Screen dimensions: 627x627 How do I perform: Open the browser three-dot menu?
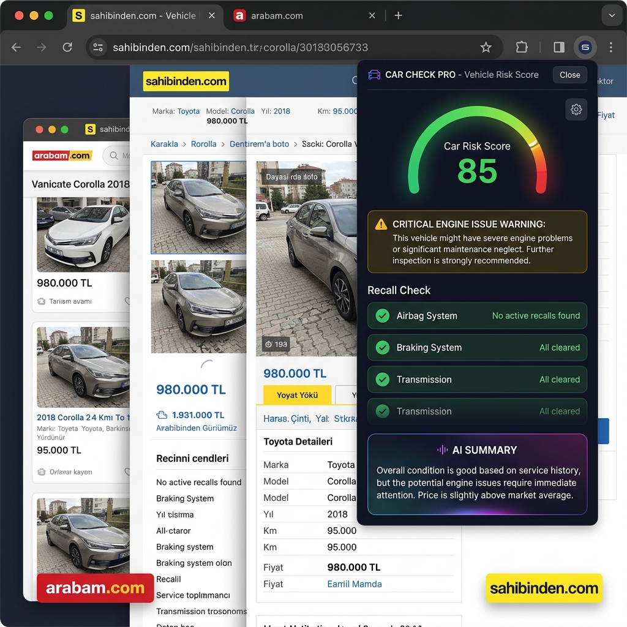(x=610, y=48)
